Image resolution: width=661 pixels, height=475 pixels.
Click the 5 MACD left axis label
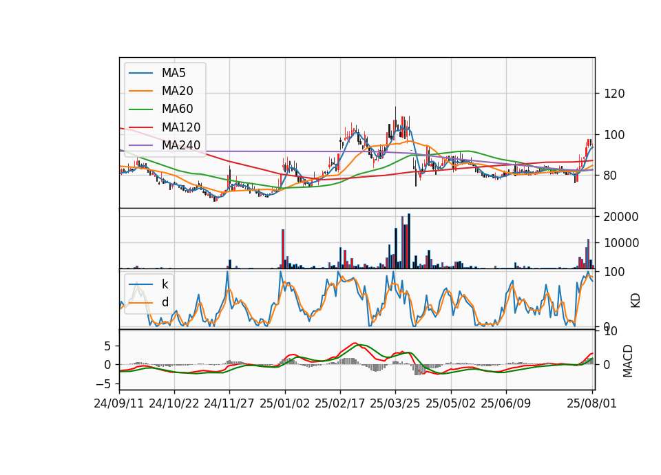(x=107, y=346)
